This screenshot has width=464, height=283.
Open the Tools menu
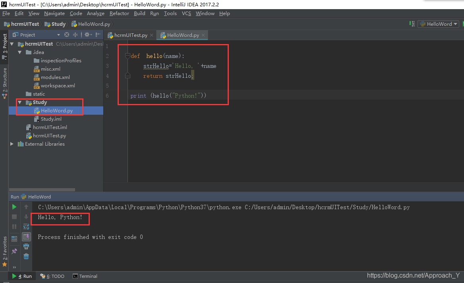click(170, 13)
